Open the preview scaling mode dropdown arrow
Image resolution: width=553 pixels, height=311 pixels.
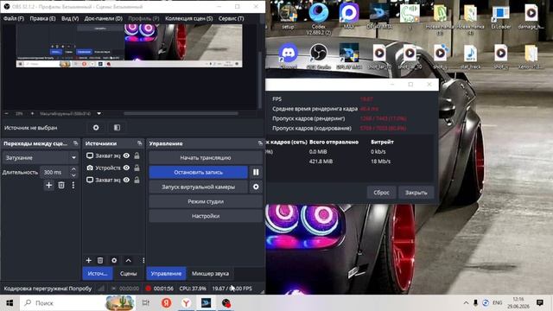point(99,113)
